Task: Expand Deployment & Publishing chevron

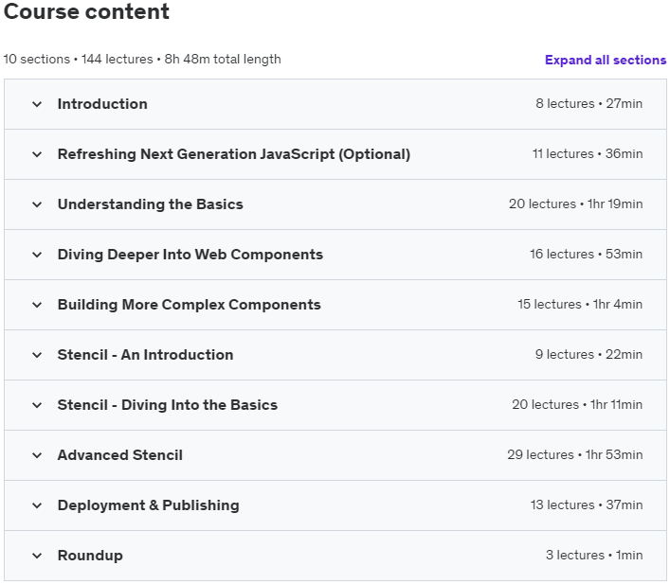Action: pos(37,505)
